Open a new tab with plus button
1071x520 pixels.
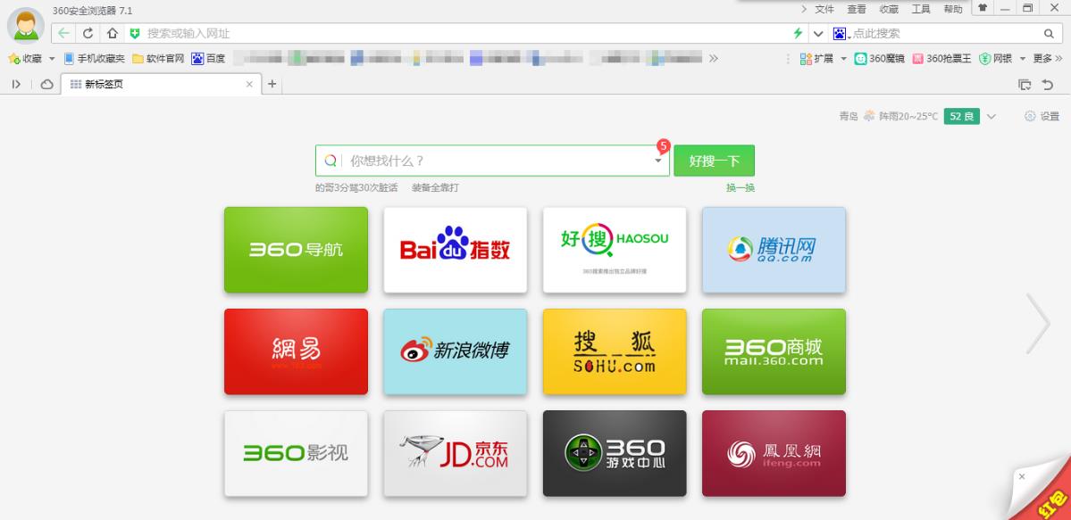(x=272, y=84)
